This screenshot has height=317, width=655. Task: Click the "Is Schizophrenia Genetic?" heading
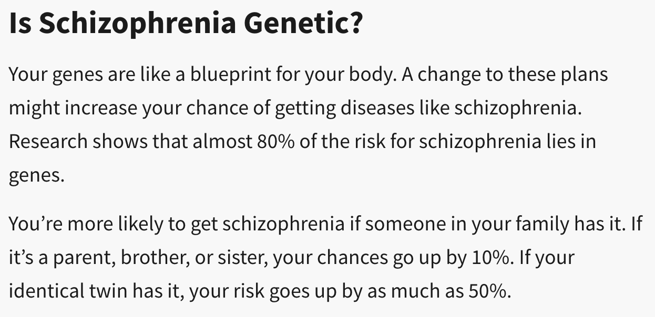186,24
